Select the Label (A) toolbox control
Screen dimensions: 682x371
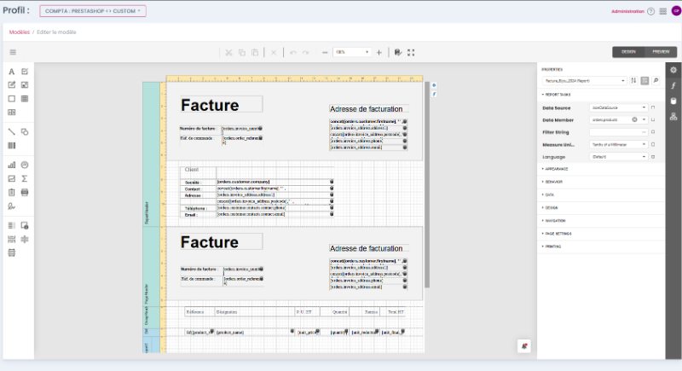(x=12, y=72)
